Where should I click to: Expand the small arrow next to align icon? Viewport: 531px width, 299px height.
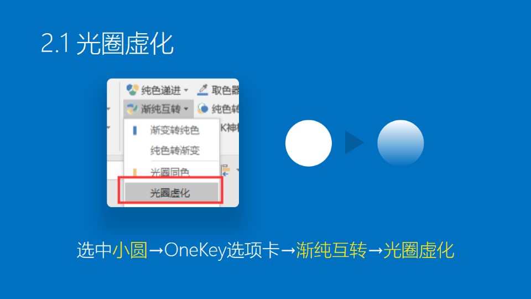click(237, 169)
